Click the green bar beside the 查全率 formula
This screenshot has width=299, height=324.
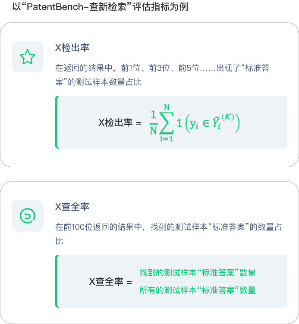(57, 281)
